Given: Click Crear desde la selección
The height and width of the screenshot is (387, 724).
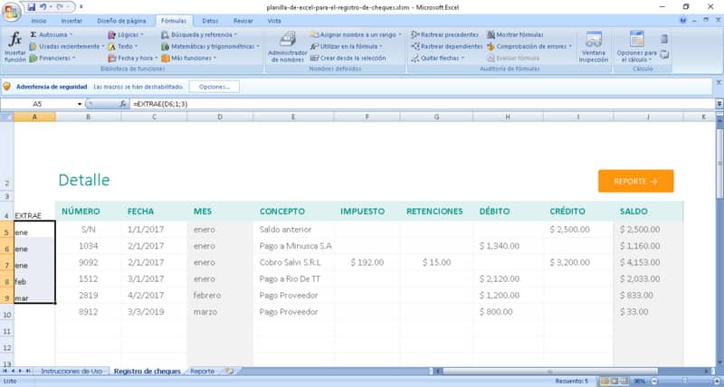Looking at the screenshot, I should pyautogui.click(x=348, y=59).
